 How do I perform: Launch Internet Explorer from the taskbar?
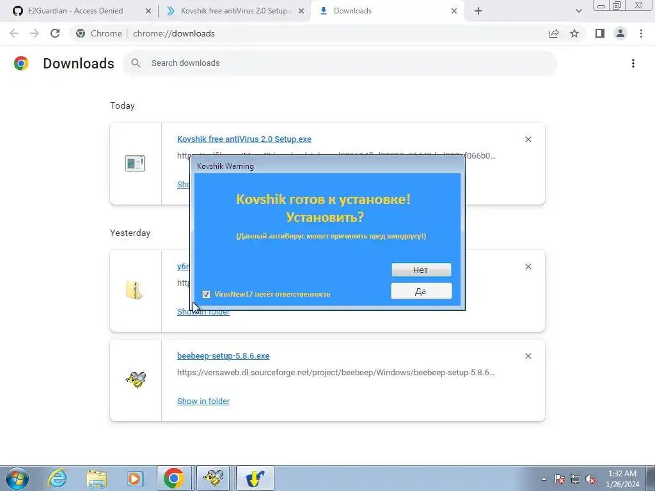click(x=57, y=478)
